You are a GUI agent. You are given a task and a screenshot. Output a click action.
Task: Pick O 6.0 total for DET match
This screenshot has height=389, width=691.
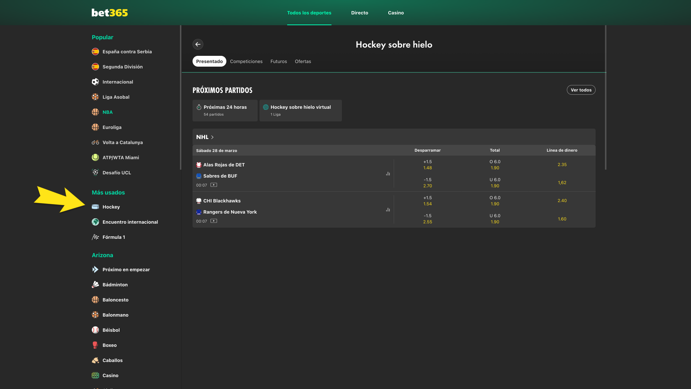(495, 165)
